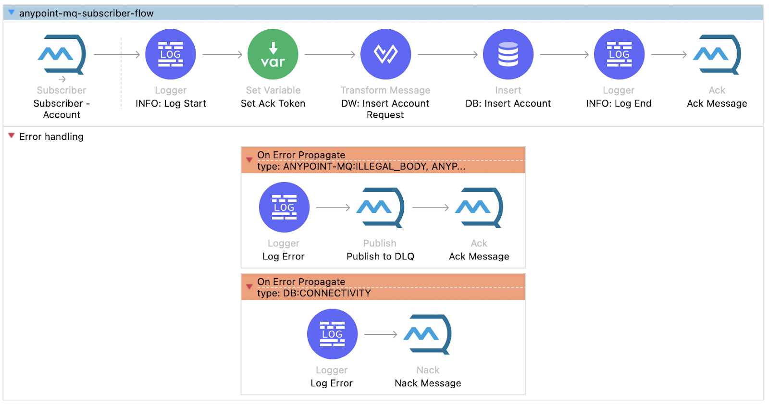Click the INFO: Log End logger icon
Viewport: 769px width, 404px height.
tap(619, 54)
